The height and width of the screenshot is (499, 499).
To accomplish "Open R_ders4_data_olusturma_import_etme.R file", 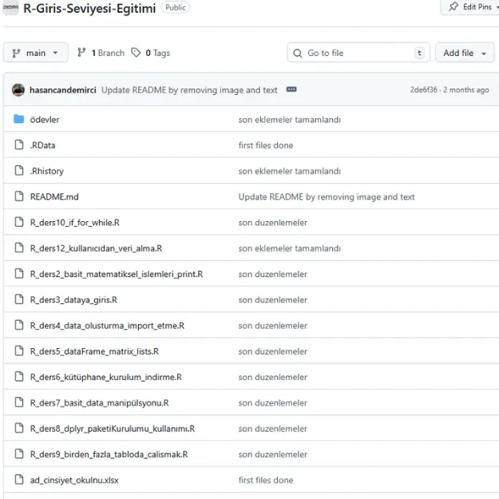I will (x=107, y=326).
